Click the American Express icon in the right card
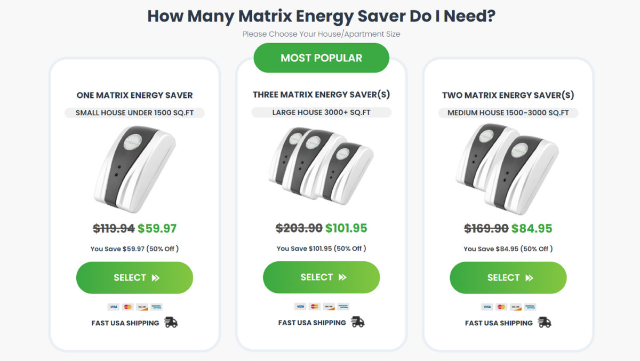Screen dimensions: 640x361 530,307
